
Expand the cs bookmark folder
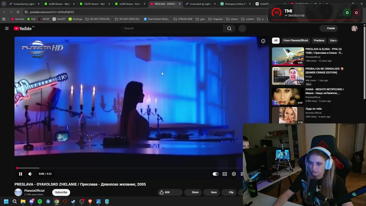[x=260, y=19]
